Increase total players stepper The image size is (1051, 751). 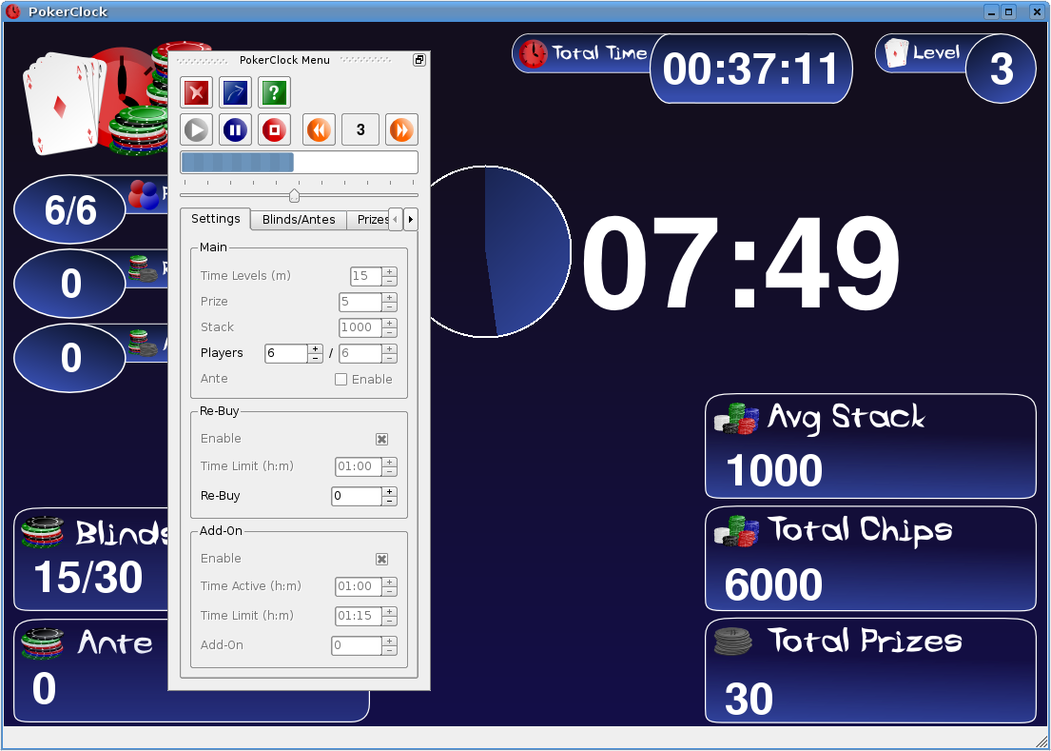(389, 348)
